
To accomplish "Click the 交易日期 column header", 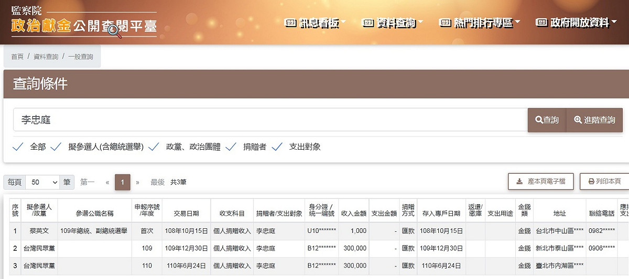I will coord(186,214).
